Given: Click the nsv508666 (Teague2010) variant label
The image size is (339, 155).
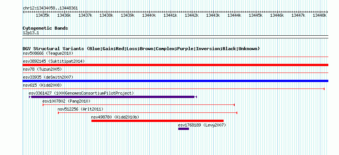Looking at the screenshot, I should pos(48,53).
